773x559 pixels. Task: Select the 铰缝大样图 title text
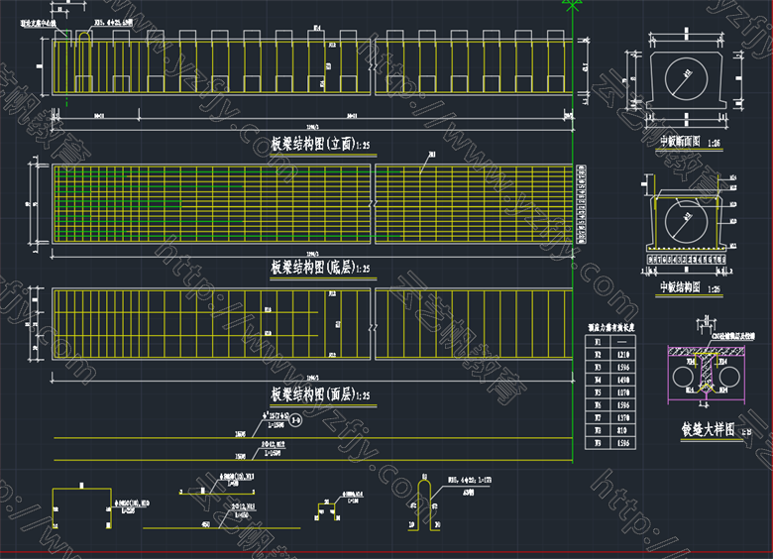click(x=708, y=429)
